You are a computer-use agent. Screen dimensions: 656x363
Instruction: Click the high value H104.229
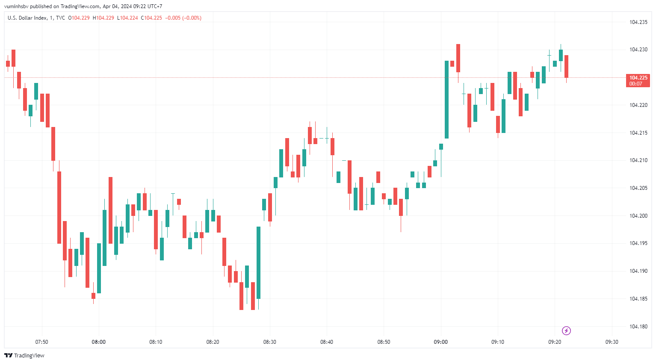click(103, 18)
